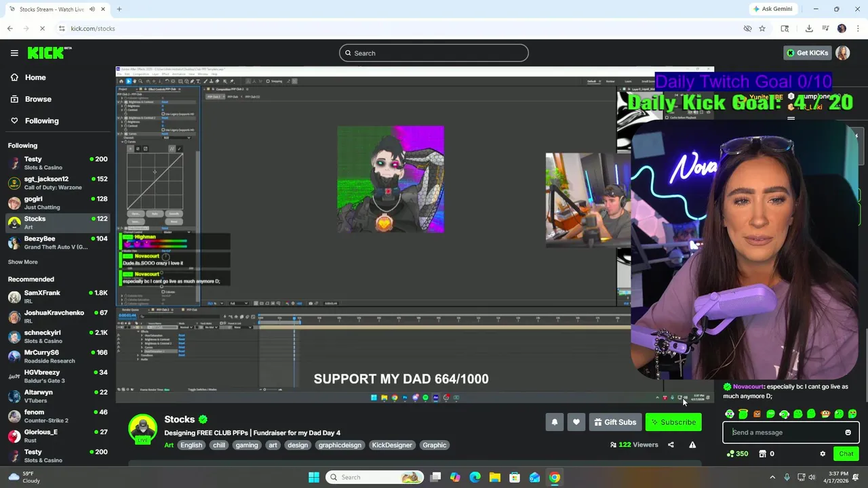This screenshot has height=488, width=868.
Task: Open chat settings gear
Action: (823, 453)
